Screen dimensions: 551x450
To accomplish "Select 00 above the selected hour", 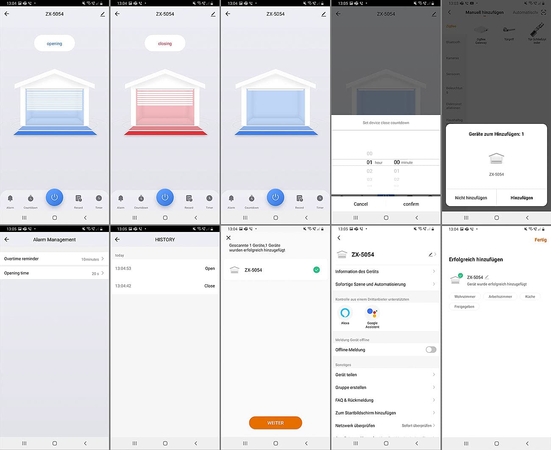I will (x=370, y=154).
